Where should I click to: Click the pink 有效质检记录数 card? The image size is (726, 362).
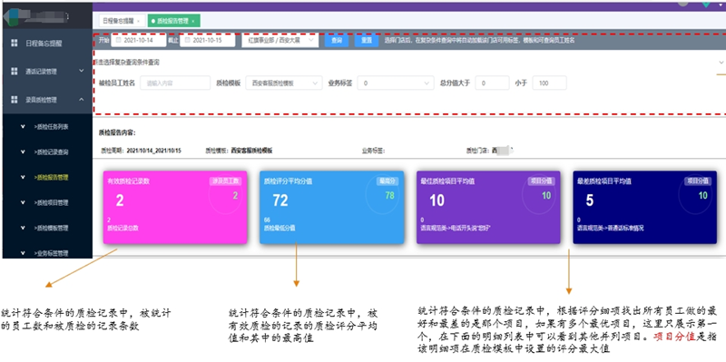tap(175, 208)
